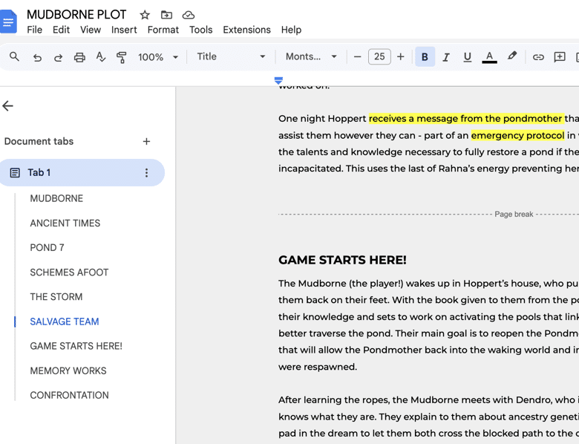Open the Extensions menu
This screenshot has height=444, width=579.
point(246,30)
